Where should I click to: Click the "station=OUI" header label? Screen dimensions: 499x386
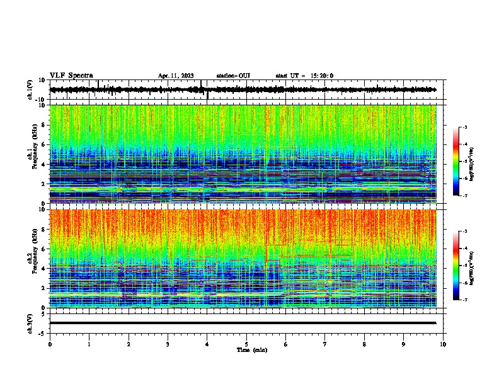click(233, 76)
